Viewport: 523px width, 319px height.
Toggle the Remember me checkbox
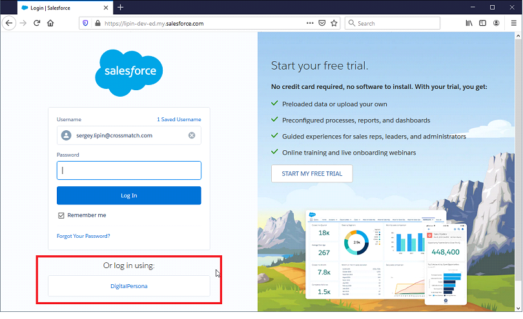pos(61,215)
